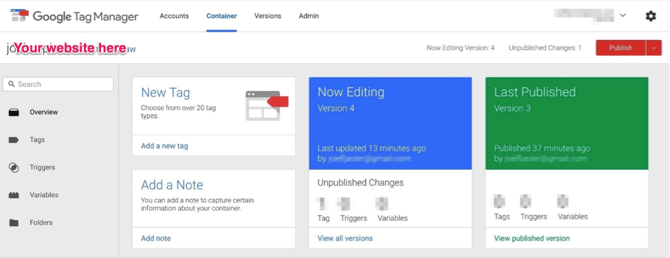Image resolution: width=670 pixels, height=258 pixels.
Task: Switch to the Container tab
Action: pos(221,16)
